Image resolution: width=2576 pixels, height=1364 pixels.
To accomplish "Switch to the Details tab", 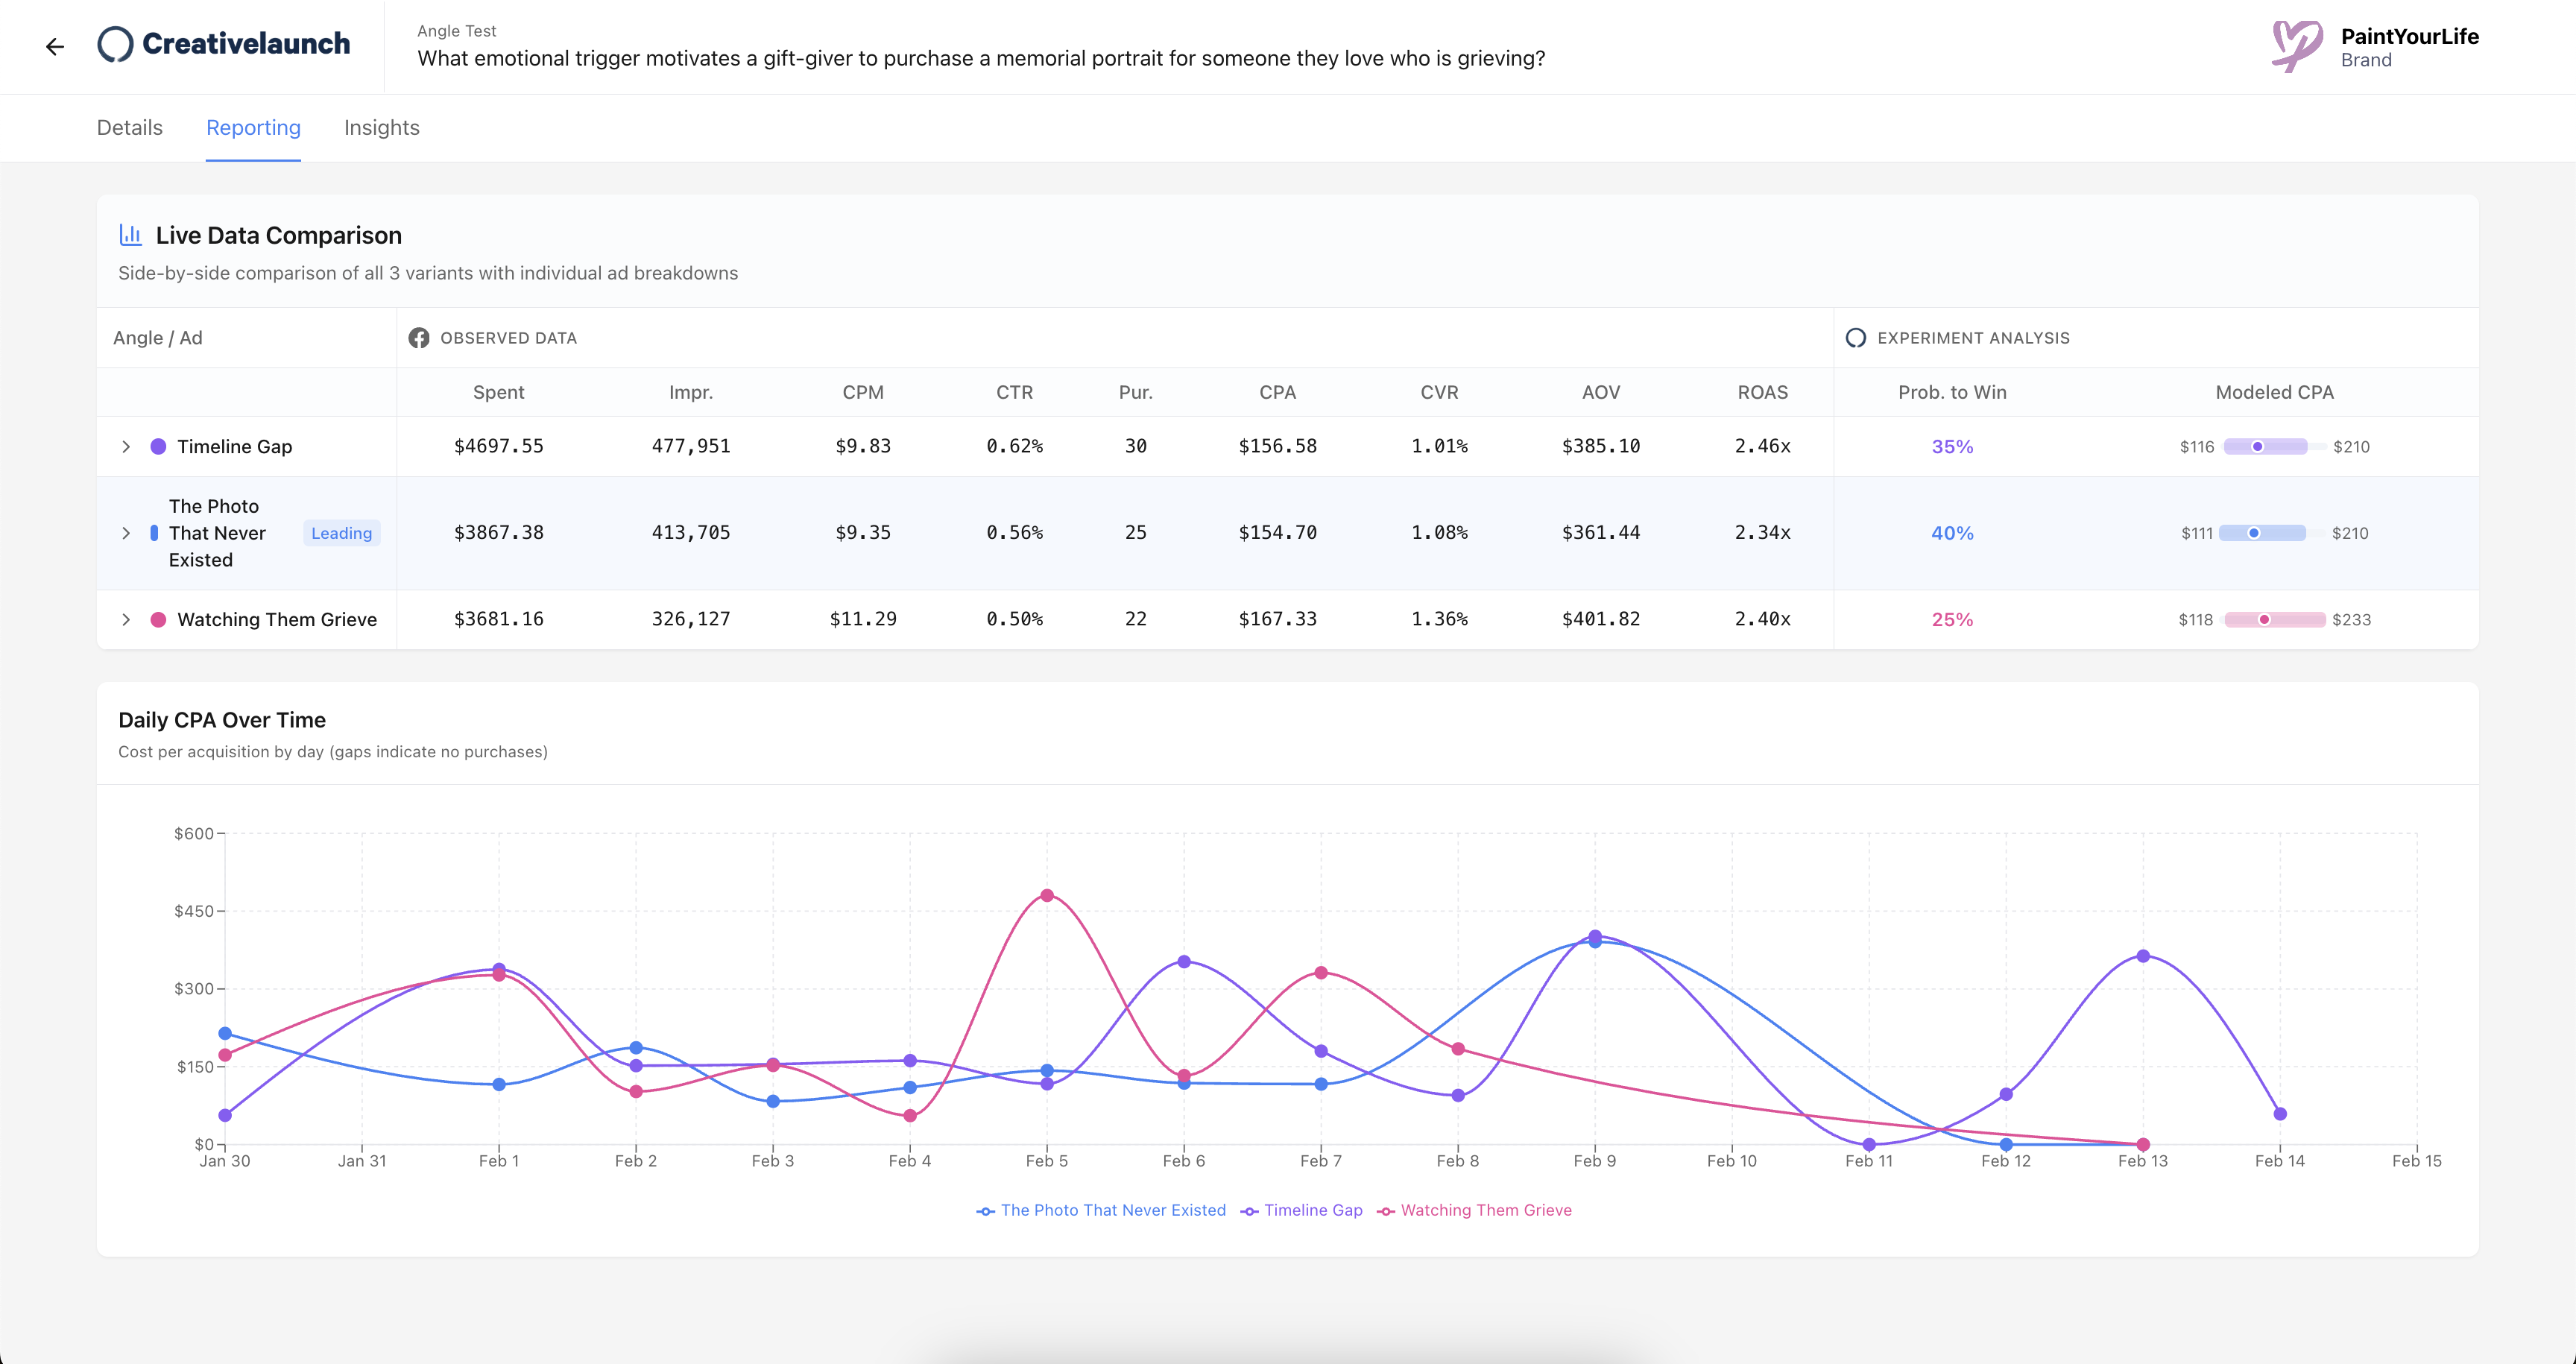I will pyautogui.click(x=130, y=128).
